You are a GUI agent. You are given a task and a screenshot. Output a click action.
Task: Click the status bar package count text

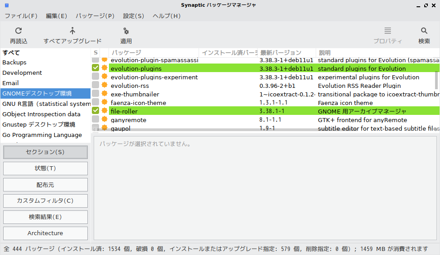(x=216, y=249)
